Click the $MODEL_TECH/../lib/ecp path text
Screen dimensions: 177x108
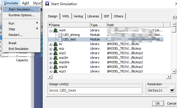tap(124, 49)
